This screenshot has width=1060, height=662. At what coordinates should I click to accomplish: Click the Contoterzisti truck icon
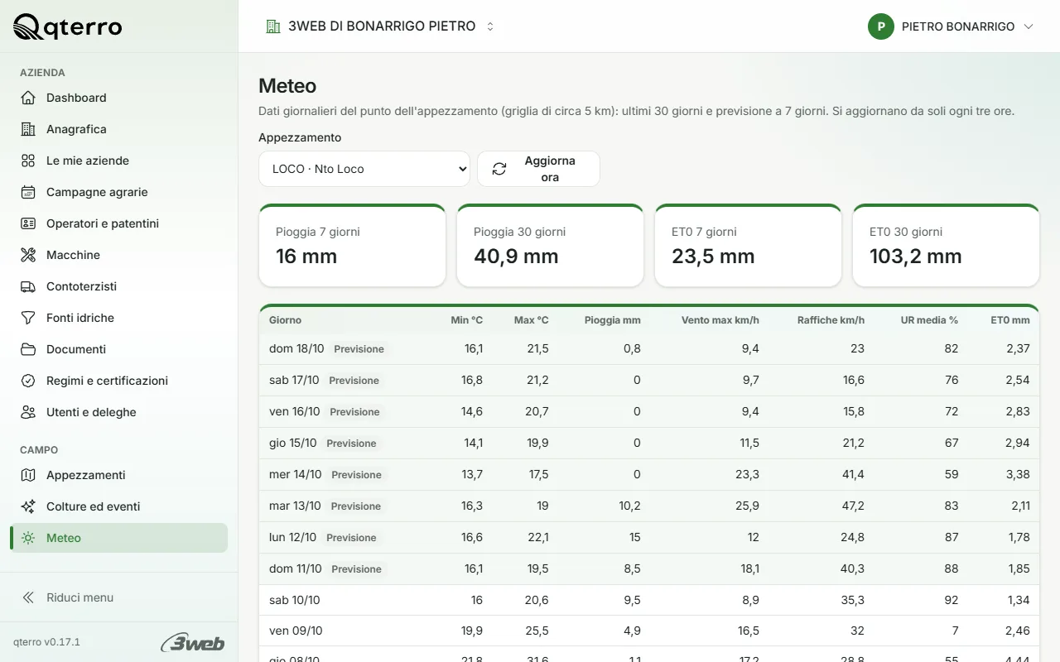tap(28, 286)
